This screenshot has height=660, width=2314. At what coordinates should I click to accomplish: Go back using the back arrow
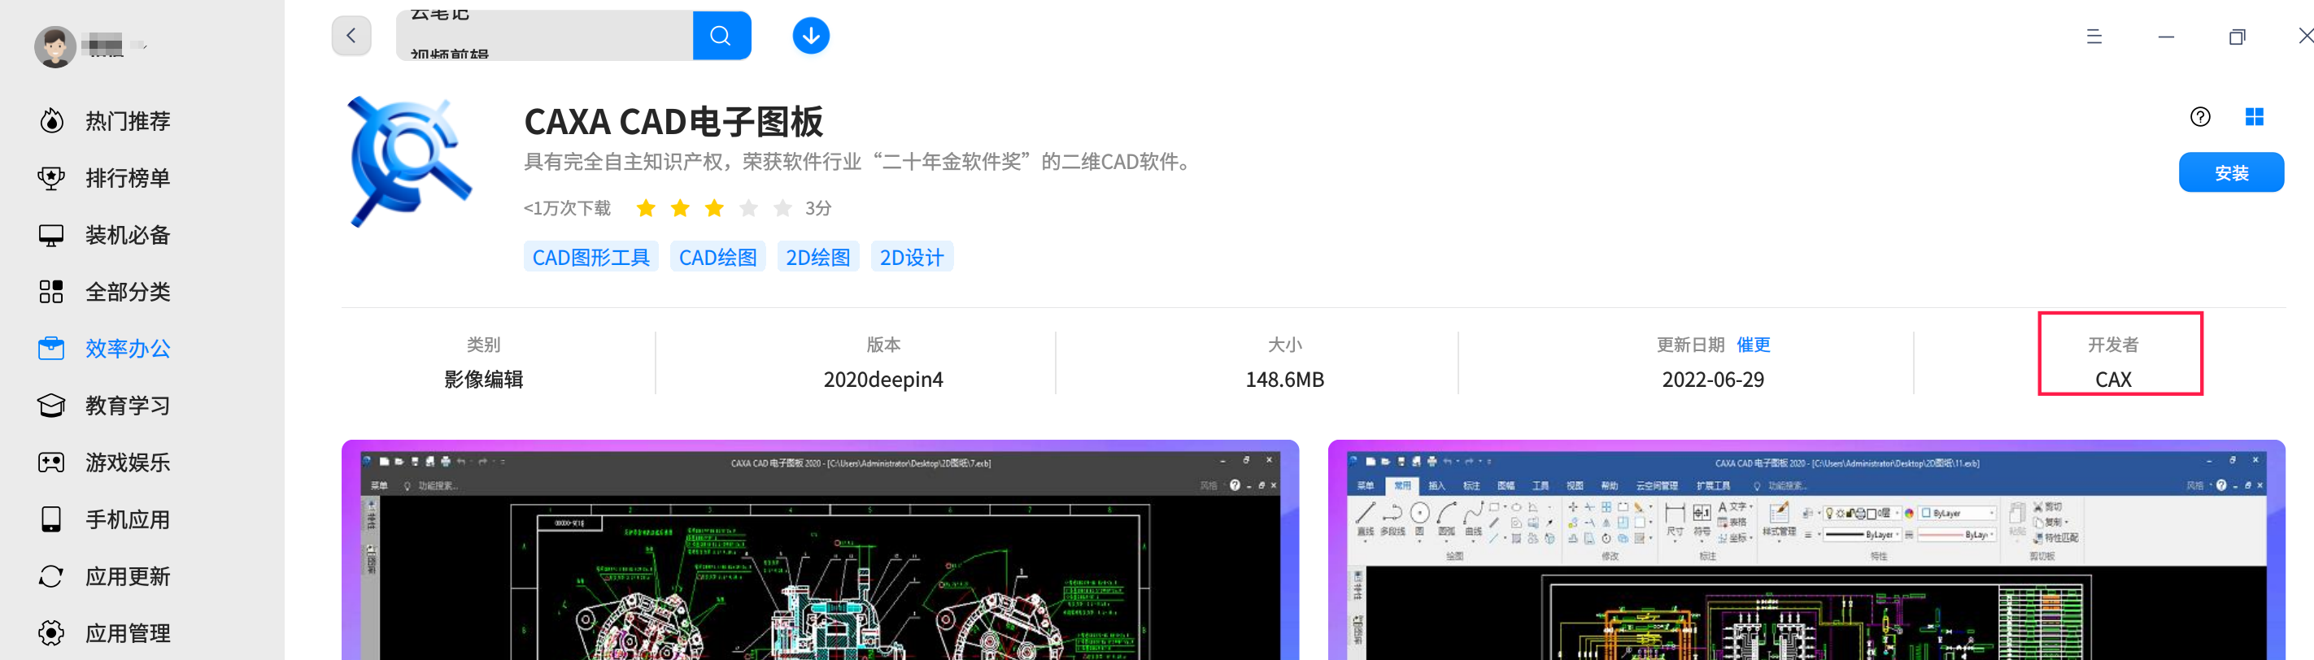[x=351, y=36]
